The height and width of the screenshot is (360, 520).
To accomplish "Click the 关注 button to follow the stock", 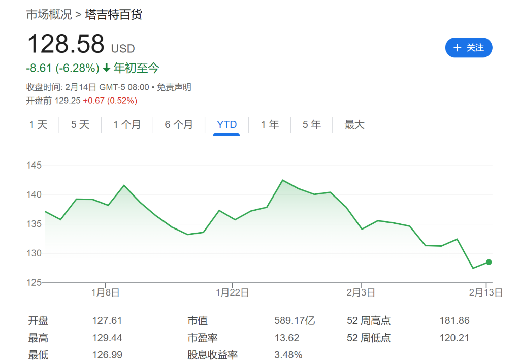I will coord(468,47).
